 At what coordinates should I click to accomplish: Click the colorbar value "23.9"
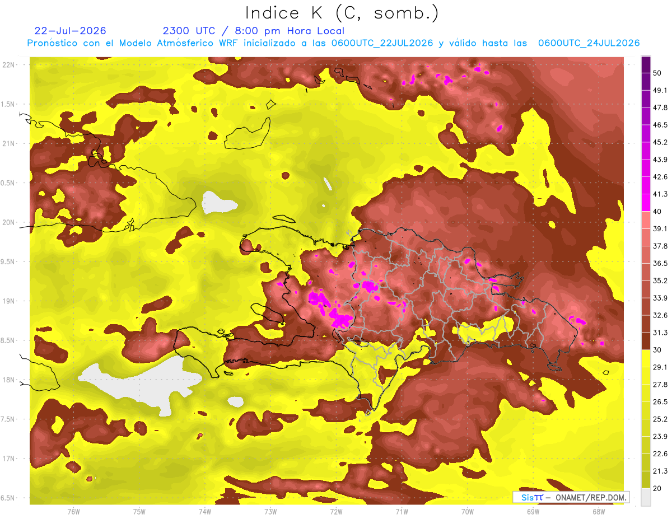660,436
